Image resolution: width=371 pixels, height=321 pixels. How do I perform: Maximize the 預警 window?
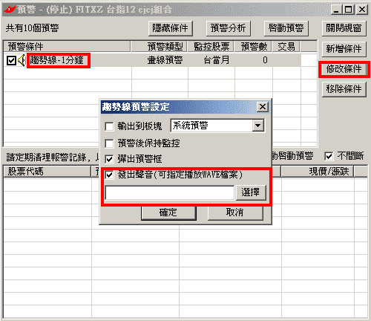pos(349,10)
